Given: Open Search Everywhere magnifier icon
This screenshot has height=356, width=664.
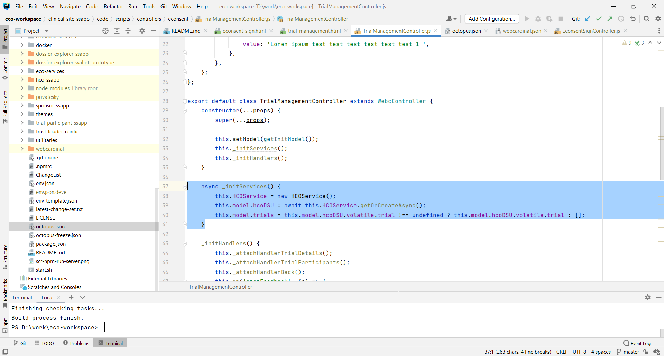Looking at the screenshot, I should pos(646,19).
